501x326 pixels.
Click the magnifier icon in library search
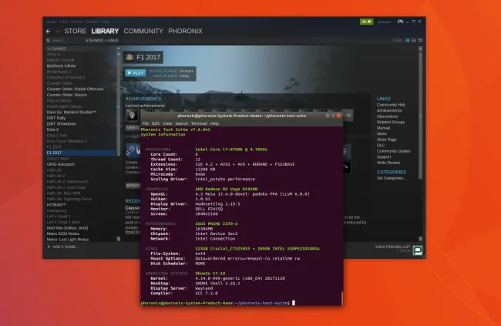tap(49, 40)
